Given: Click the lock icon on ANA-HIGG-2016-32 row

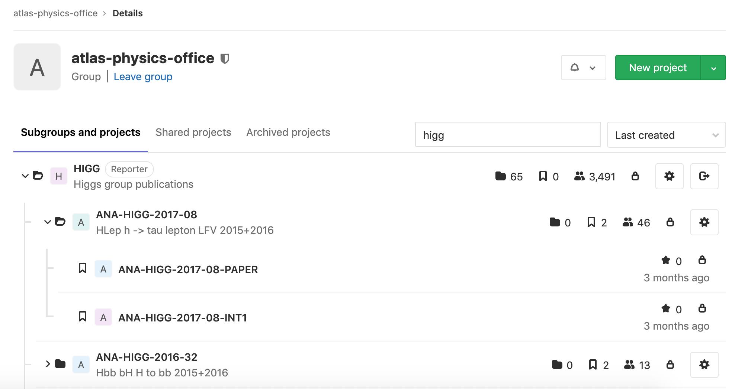Looking at the screenshot, I should [670, 365].
